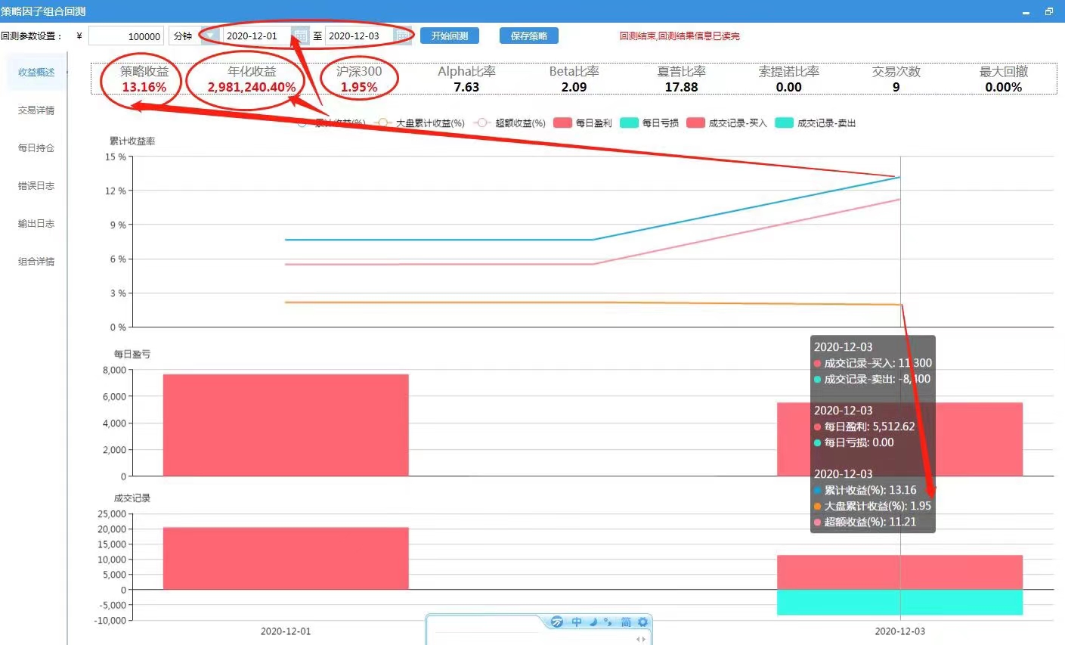
Task: Restore the window using title bar button
Action: coord(1049,11)
